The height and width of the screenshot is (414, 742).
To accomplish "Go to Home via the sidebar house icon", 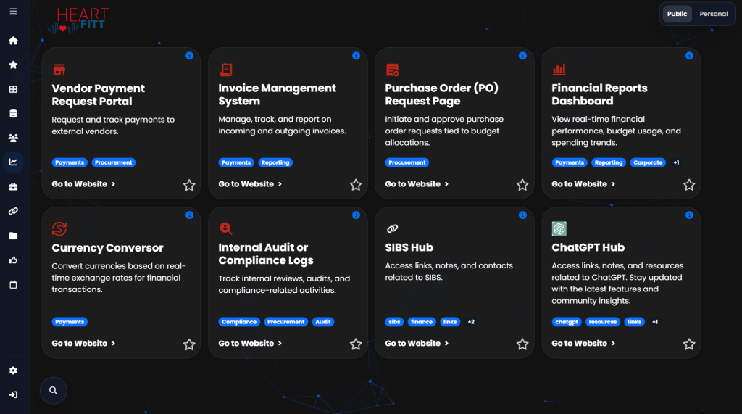I will pyautogui.click(x=13, y=41).
